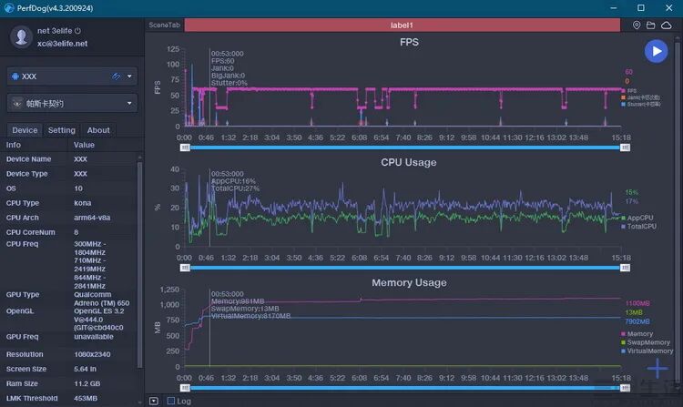This screenshot has width=683, height=407.
Task: Select the CPU Arch arm64-v8a value
Action: pos(92,218)
